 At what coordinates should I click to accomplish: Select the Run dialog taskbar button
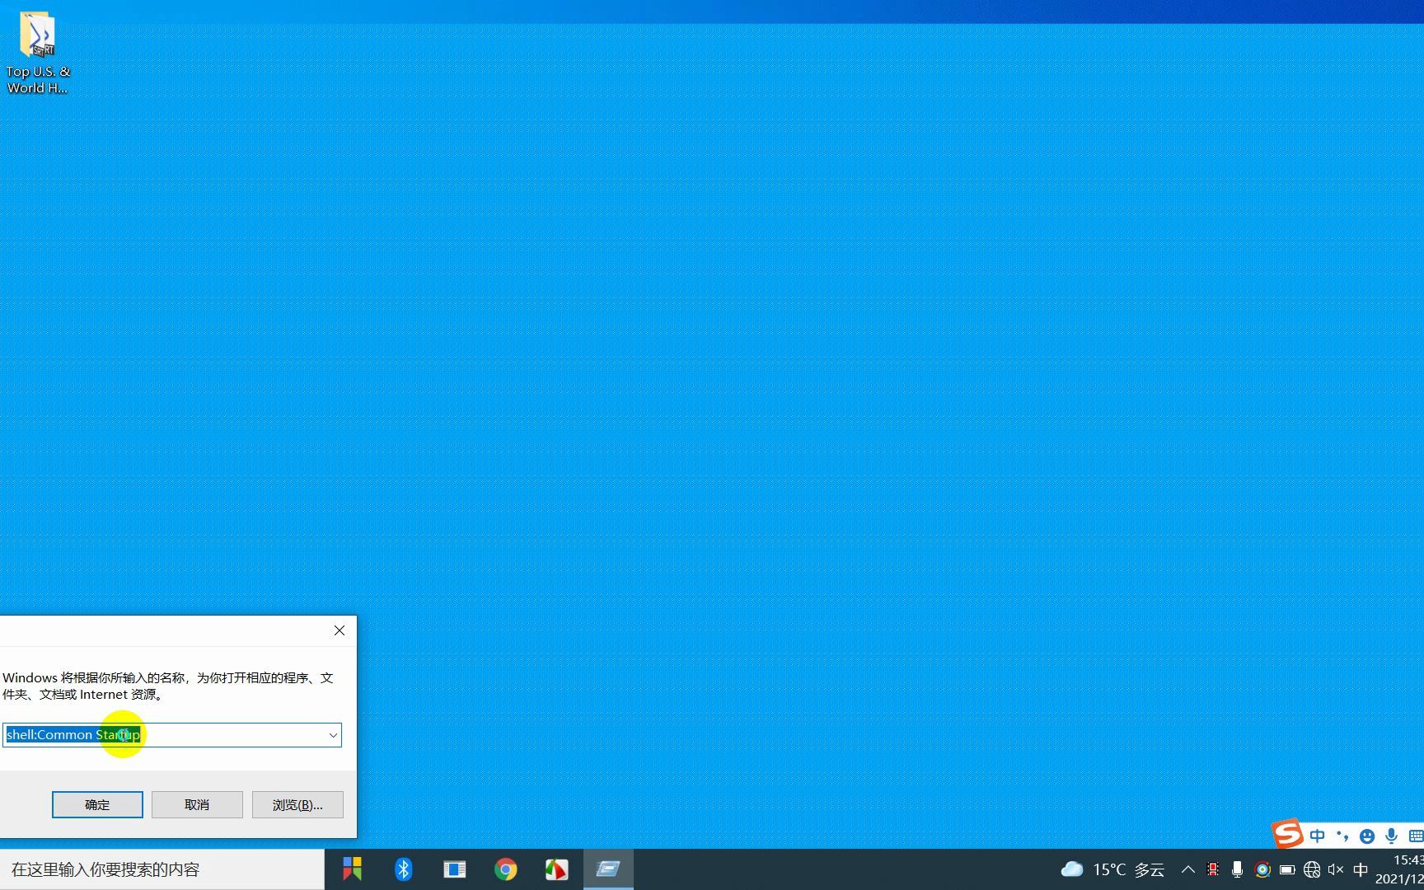coord(608,869)
